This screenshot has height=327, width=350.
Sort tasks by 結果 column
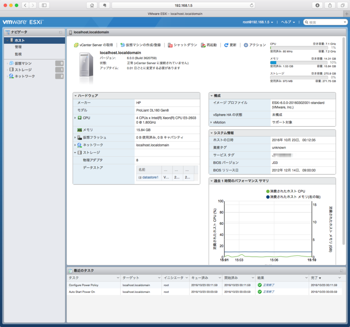[282, 278]
